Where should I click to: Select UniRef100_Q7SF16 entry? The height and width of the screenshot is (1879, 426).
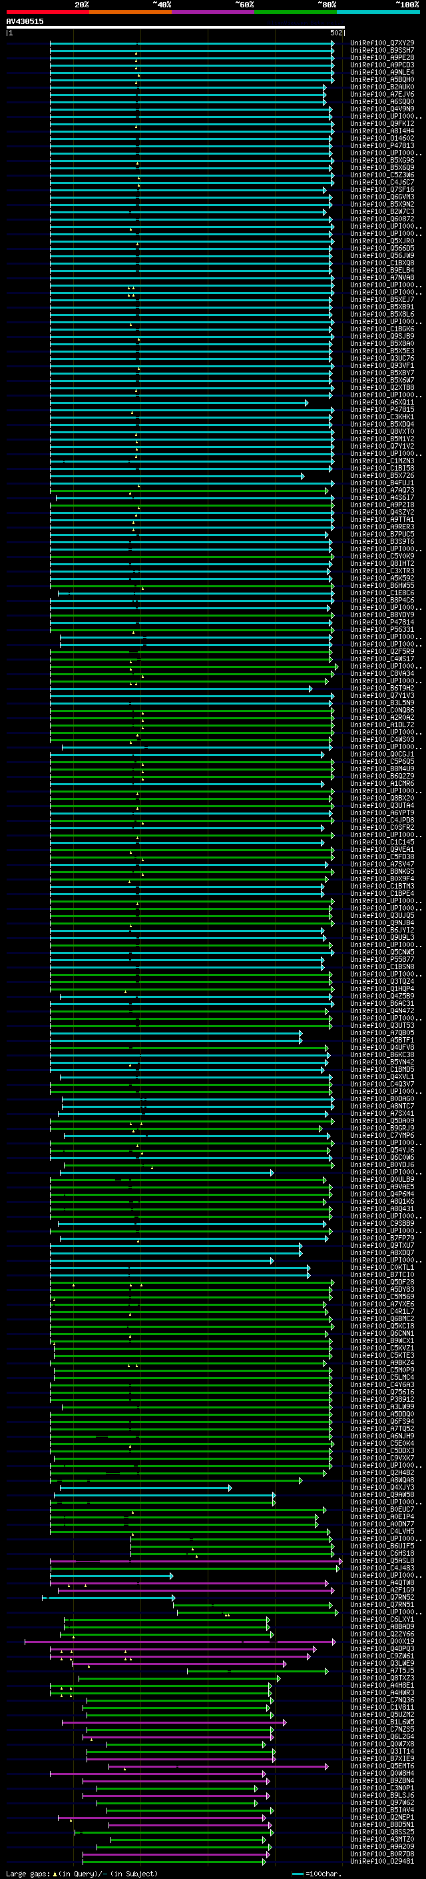coord(382,190)
